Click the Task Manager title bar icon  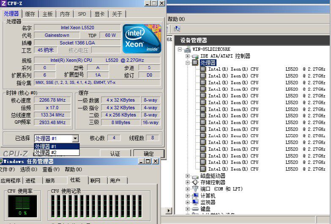1,161
